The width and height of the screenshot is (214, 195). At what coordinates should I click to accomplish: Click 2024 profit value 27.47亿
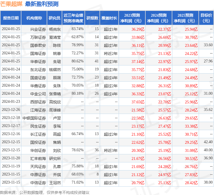165,126
